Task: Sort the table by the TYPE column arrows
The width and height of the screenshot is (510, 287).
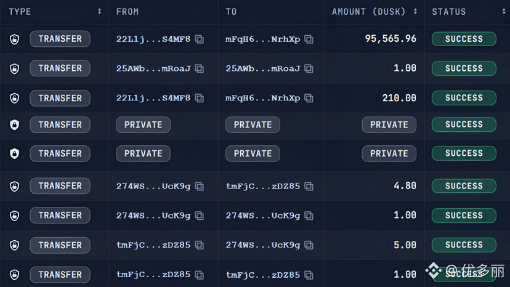Action: pyautogui.click(x=100, y=11)
